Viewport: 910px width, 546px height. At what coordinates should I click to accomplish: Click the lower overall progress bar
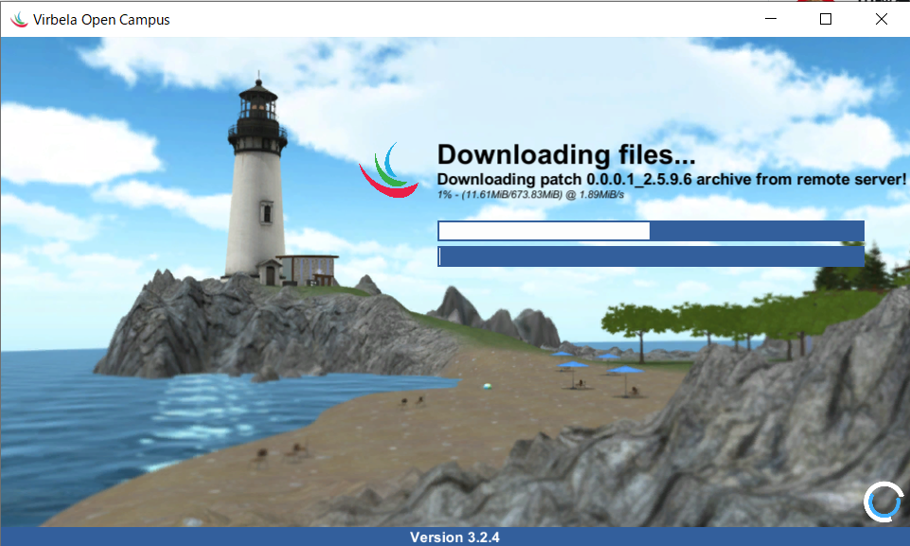651,256
